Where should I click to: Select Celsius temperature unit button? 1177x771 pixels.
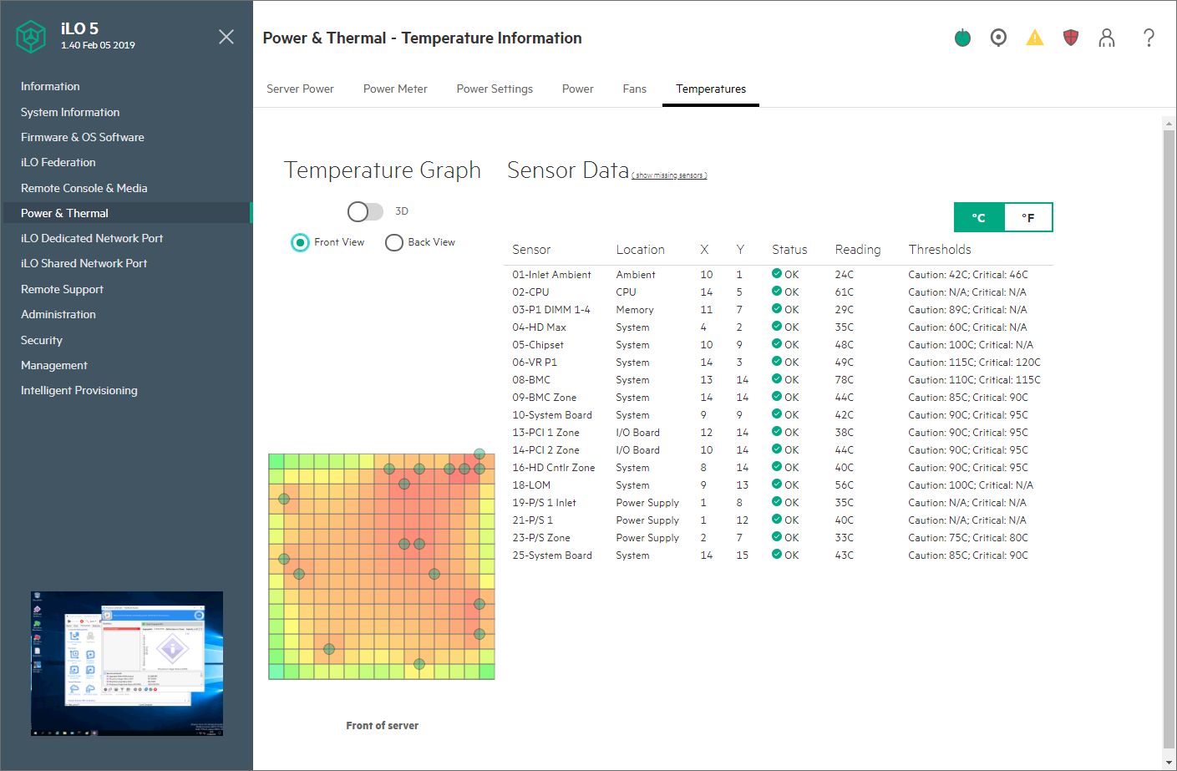[979, 217]
